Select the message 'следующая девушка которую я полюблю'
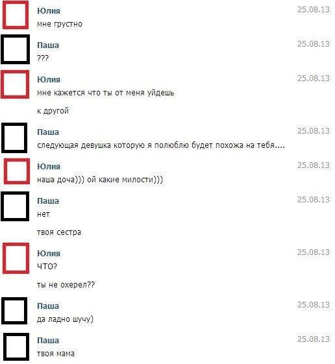Screen dimensions: 335x364 tap(161, 145)
